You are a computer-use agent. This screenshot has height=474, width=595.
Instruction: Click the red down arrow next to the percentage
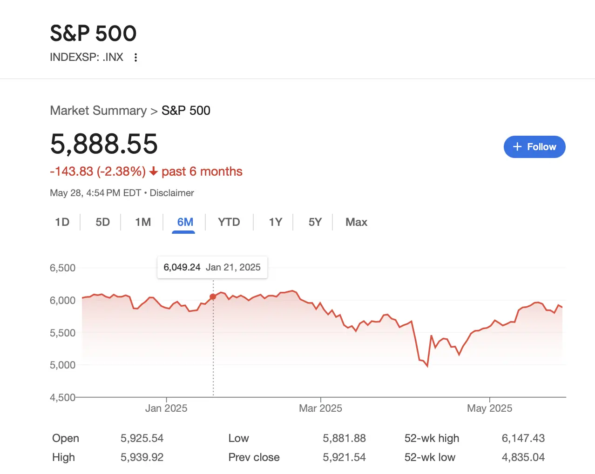(154, 172)
